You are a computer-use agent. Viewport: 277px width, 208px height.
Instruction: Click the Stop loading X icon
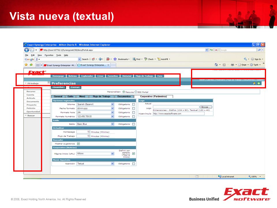[216, 50]
